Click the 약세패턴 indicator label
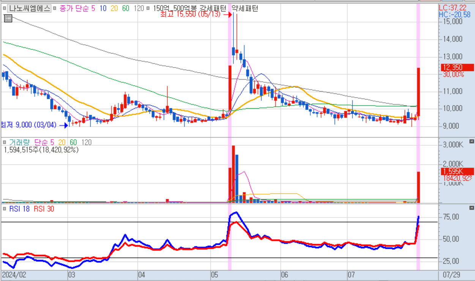Screen dimensions: 475x281 point(244,8)
